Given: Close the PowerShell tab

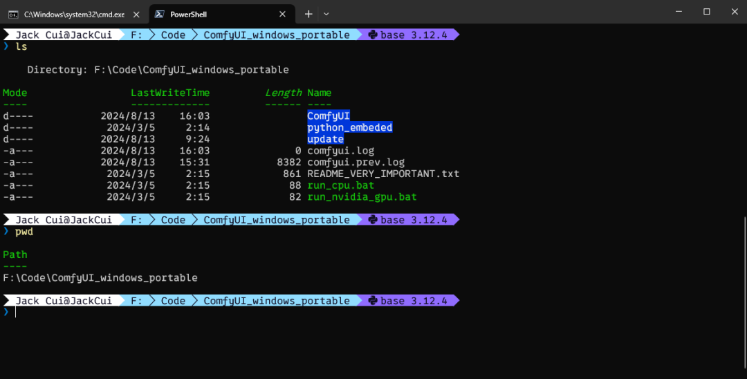Looking at the screenshot, I should (282, 14).
